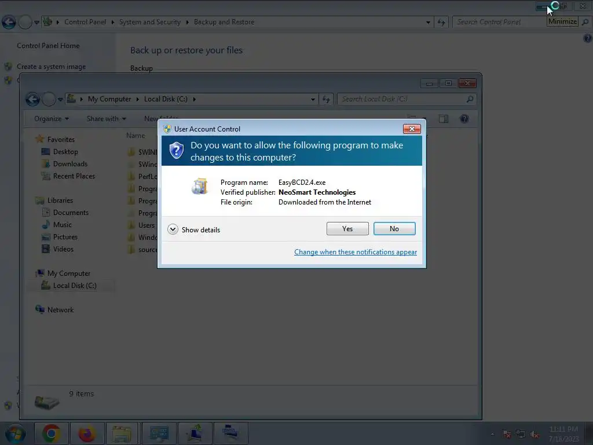
Task: Click Create a system image link
Action: [x=51, y=67]
